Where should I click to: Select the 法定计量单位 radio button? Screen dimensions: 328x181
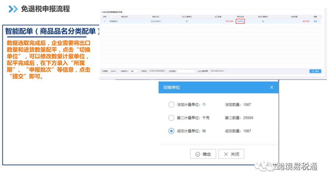tap(171, 105)
